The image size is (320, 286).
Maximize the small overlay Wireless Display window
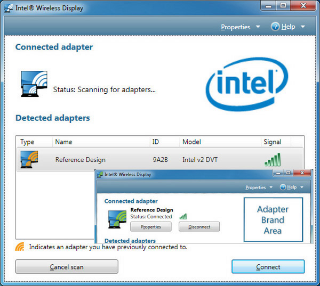click(288, 173)
